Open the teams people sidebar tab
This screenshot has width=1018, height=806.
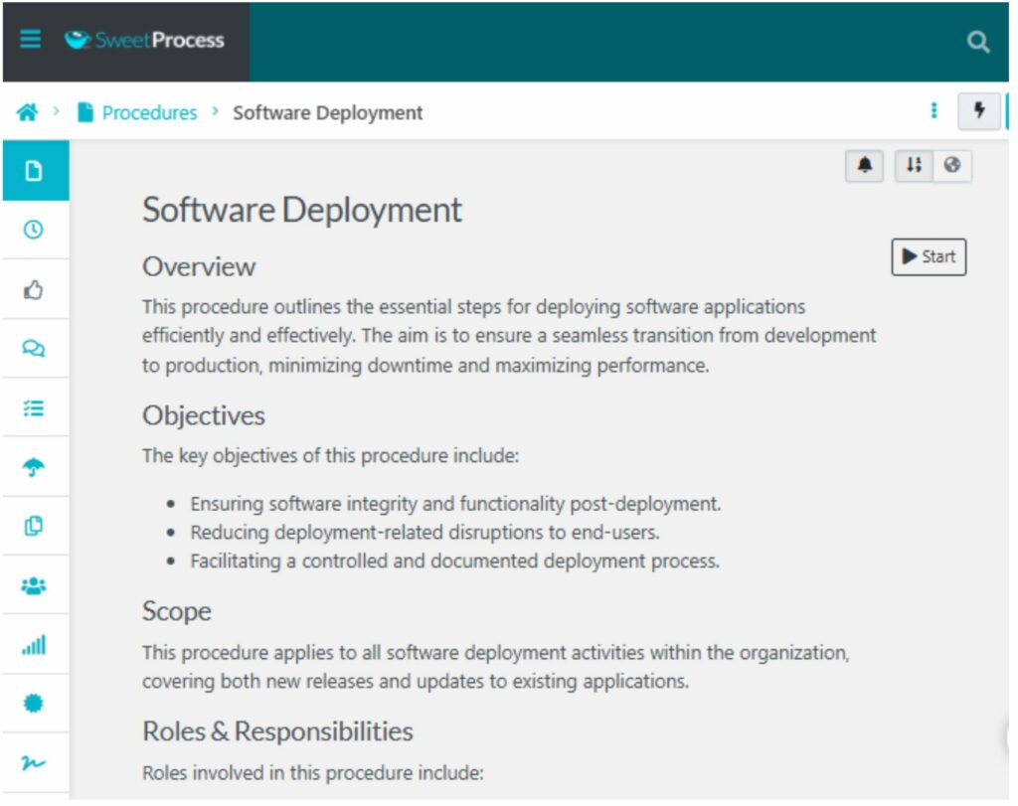[35, 585]
